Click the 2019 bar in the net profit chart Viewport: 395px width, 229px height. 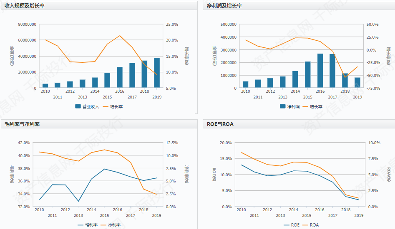point(357,83)
